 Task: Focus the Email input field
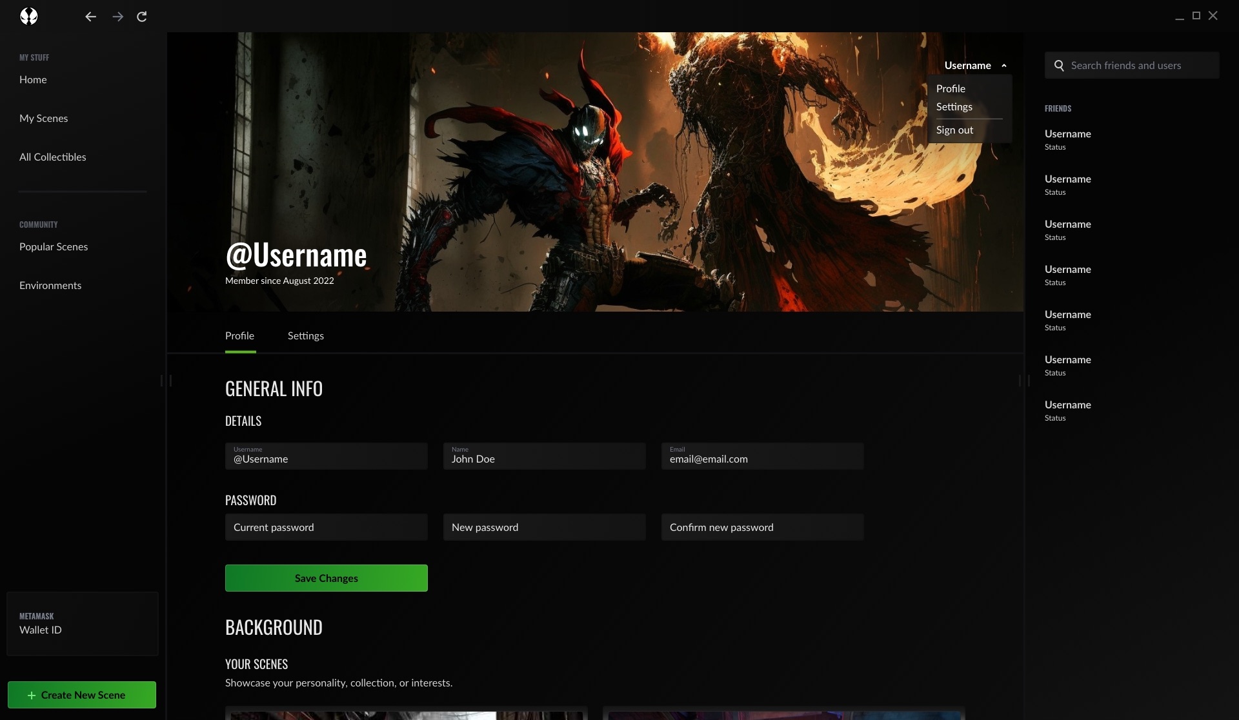tap(762, 455)
